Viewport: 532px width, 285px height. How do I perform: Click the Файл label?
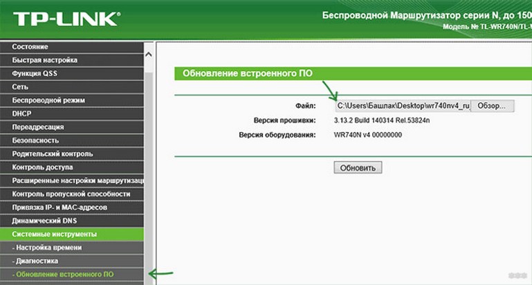(305, 106)
